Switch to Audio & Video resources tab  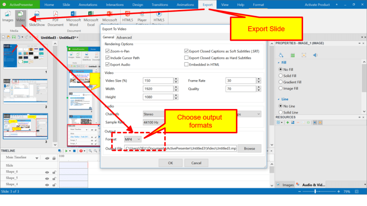(311, 185)
